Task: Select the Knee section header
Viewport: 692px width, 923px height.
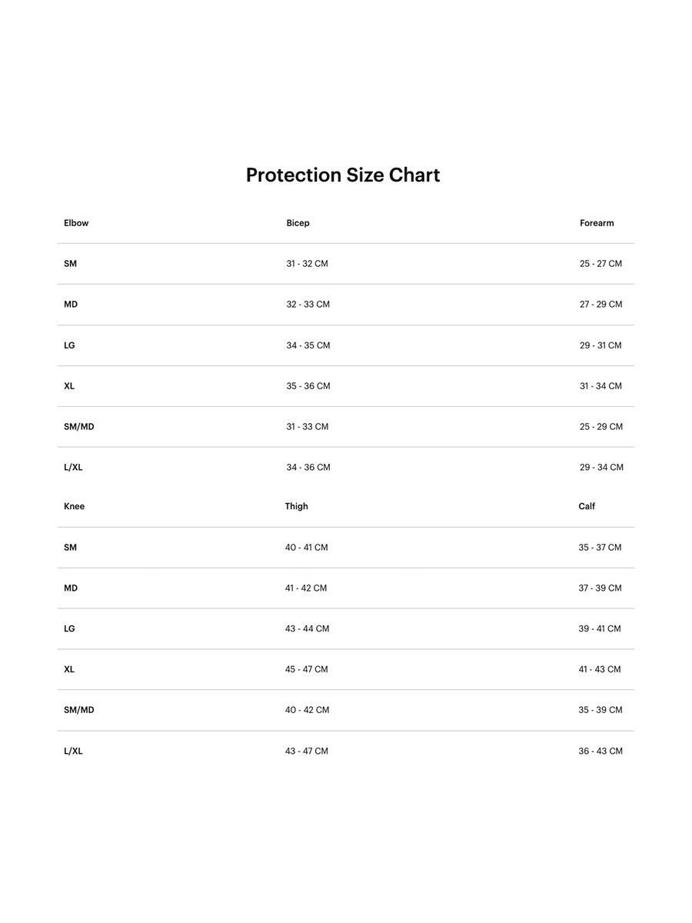Action: click(74, 506)
